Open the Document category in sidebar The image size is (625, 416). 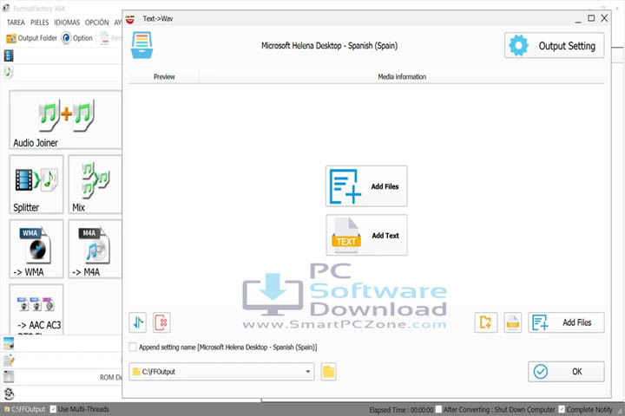coord(9,361)
